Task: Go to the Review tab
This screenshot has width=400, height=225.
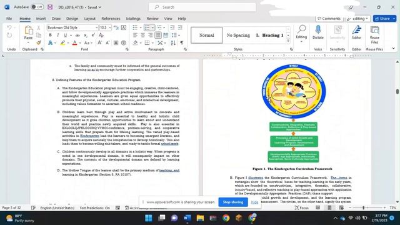Action: click(x=152, y=19)
